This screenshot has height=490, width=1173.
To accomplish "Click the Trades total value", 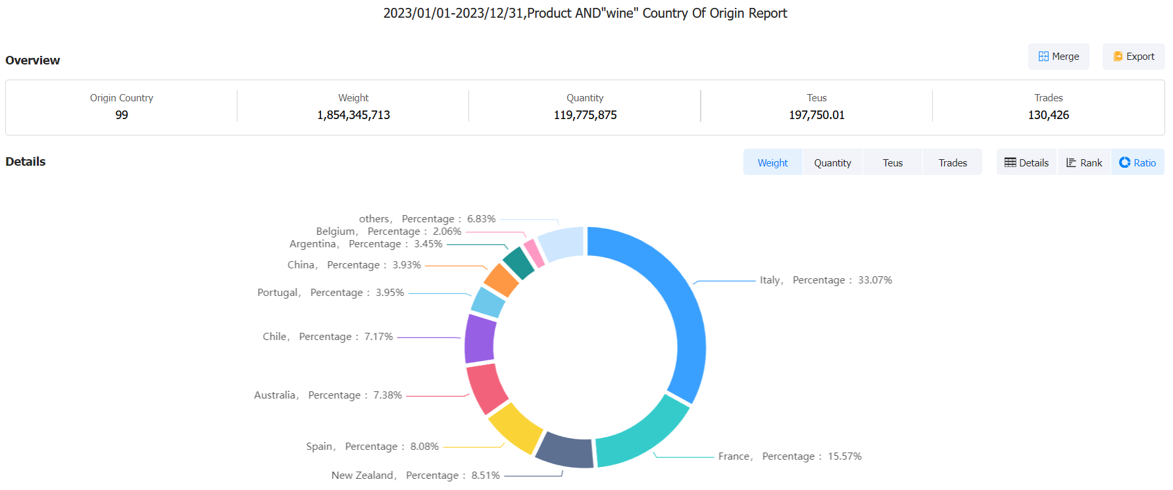I will point(1048,115).
